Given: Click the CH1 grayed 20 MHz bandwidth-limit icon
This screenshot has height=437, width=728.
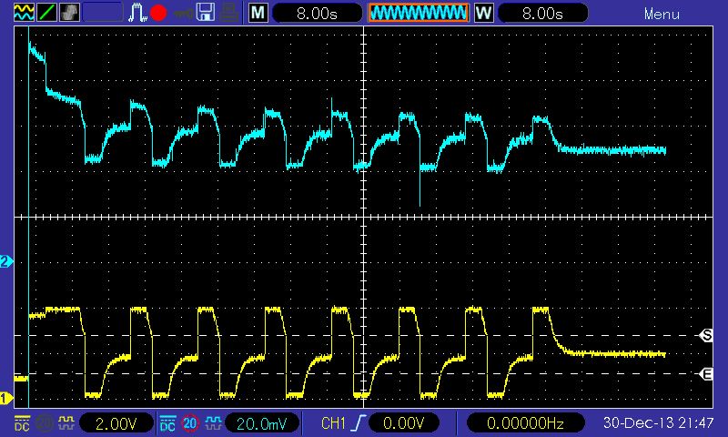Looking at the screenshot, I should tap(45, 422).
